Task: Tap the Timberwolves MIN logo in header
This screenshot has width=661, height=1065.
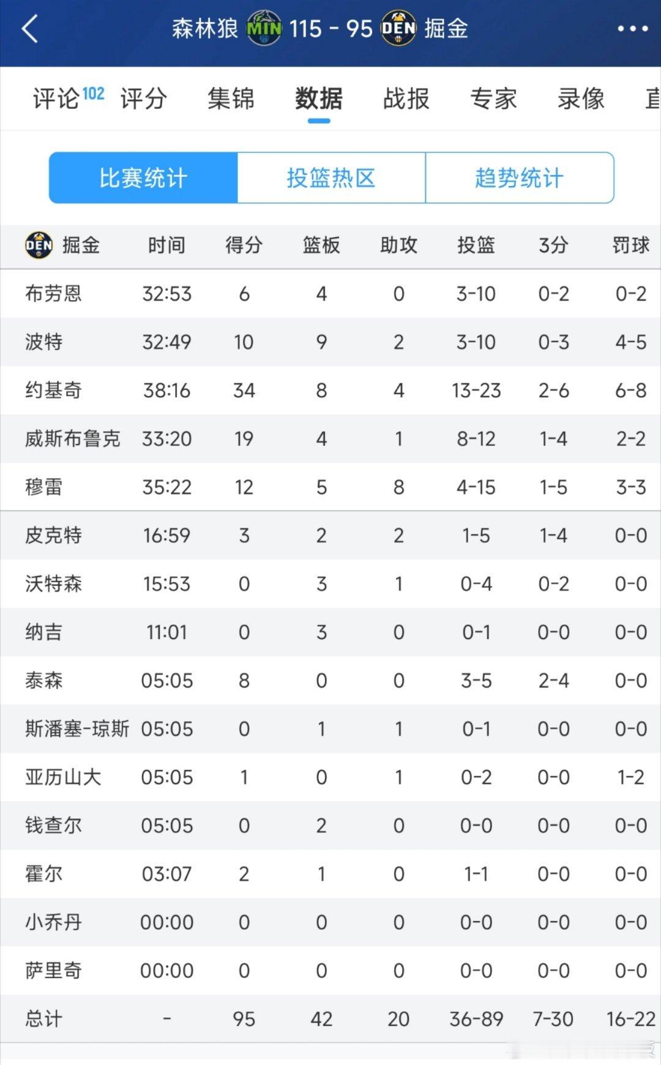Action: pyautogui.click(x=264, y=28)
